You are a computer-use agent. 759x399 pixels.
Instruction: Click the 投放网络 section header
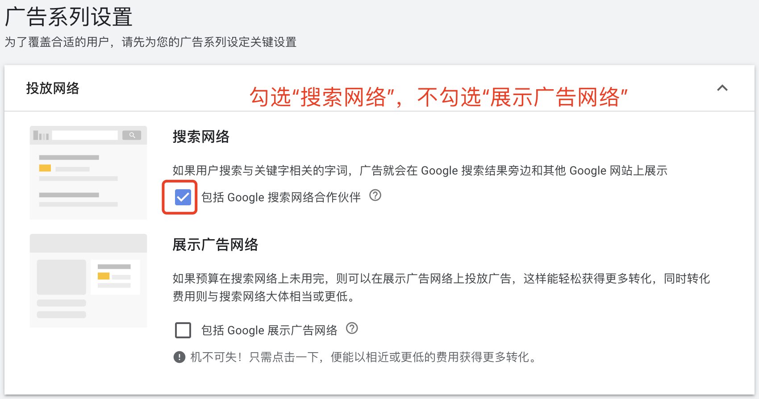(53, 88)
